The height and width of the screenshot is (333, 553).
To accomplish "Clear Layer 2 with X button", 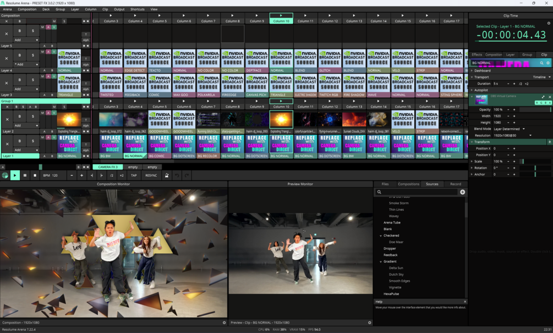I will 7,119.
